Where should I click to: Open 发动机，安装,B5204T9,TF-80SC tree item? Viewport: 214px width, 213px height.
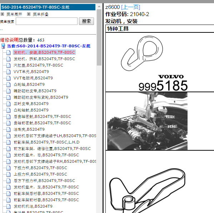click(44, 52)
